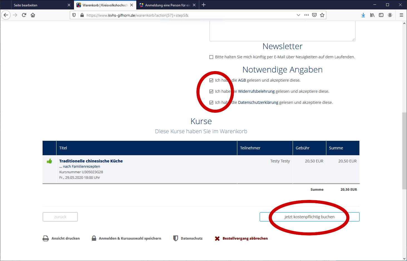Screen dimensions: 407x261
Task: Save page to Pocket icon
Action: [314, 15]
